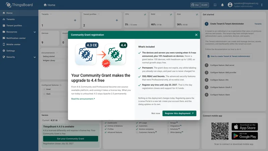Image resolution: width=268 pixels, height=151 pixels.
Task: Click the Dashboards feature checkmark
Action: coord(106,123)
